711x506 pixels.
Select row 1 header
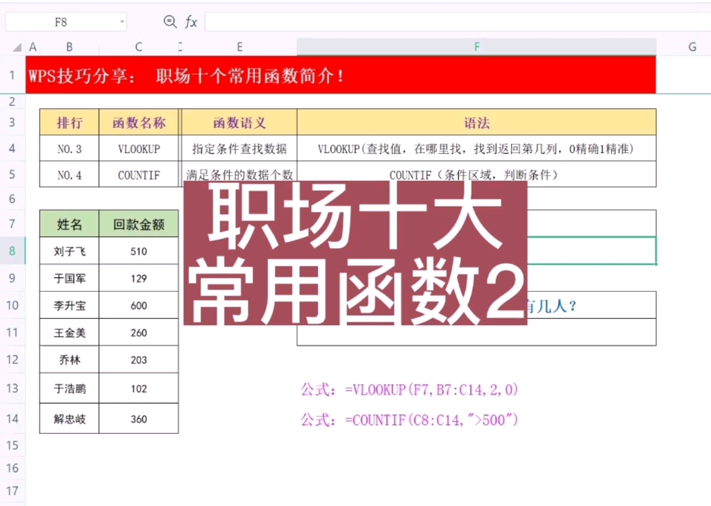[12, 75]
